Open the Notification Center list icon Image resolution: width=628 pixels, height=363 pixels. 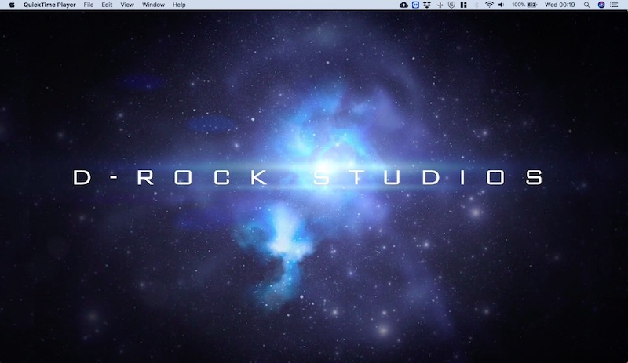coord(614,5)
